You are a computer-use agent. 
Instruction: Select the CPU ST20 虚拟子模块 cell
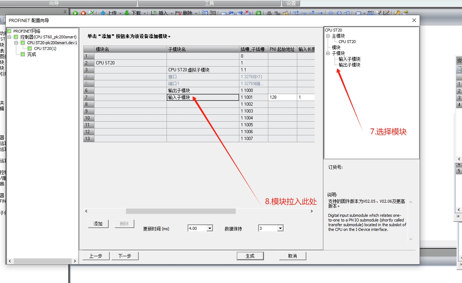(203, 70)
